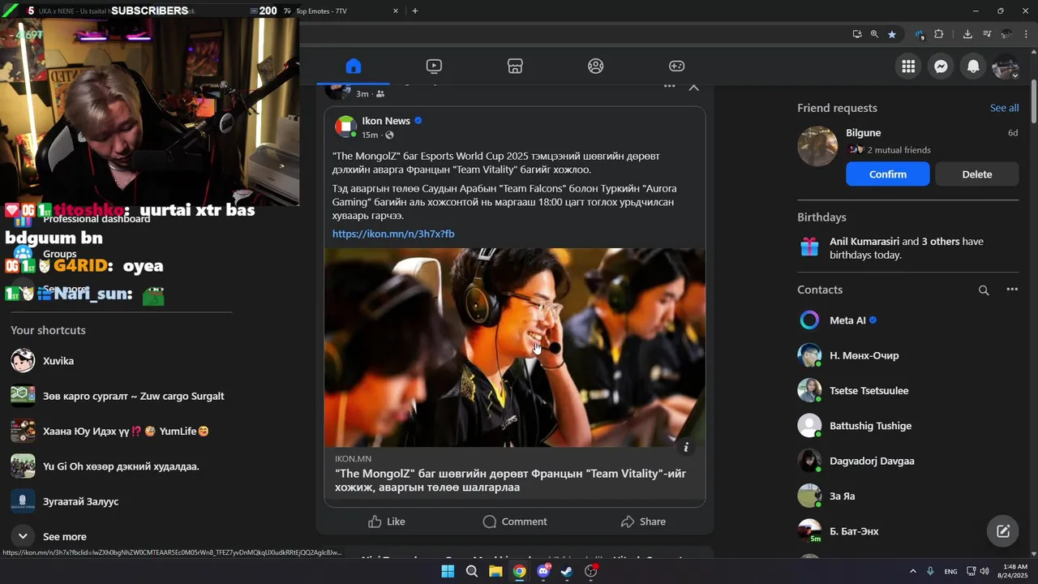
Task: Open a new browser tab
Action: tap(414, 11)
